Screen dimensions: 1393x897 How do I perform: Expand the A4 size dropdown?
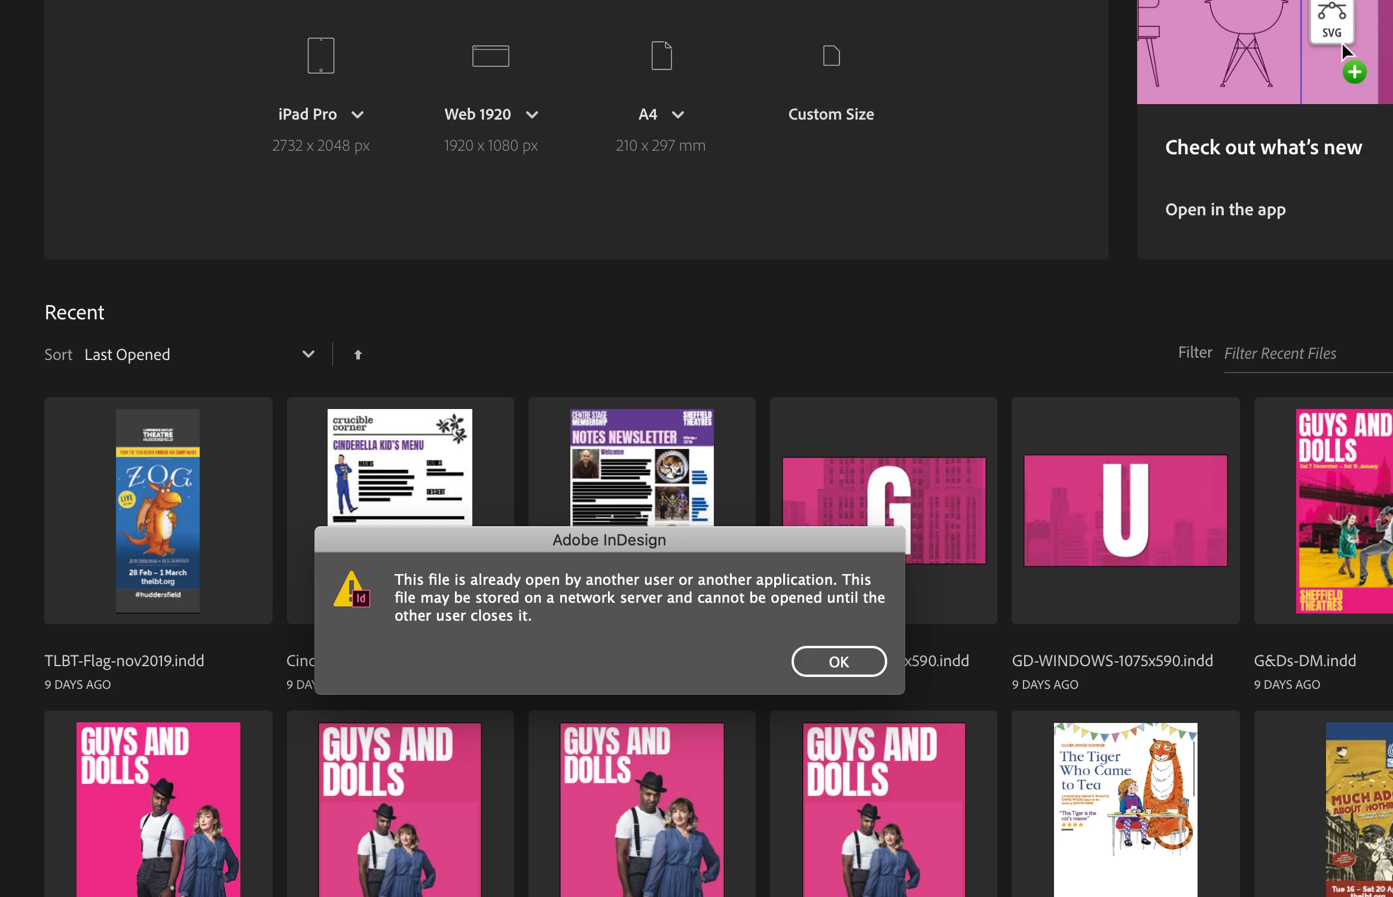(x=677, y=115)
